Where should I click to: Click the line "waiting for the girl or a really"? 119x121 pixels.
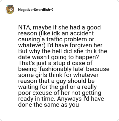[57, 87]
